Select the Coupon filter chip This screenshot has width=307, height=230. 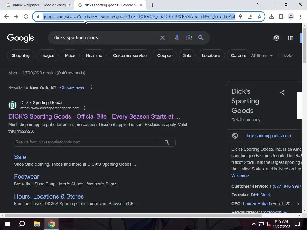(165, 55)
